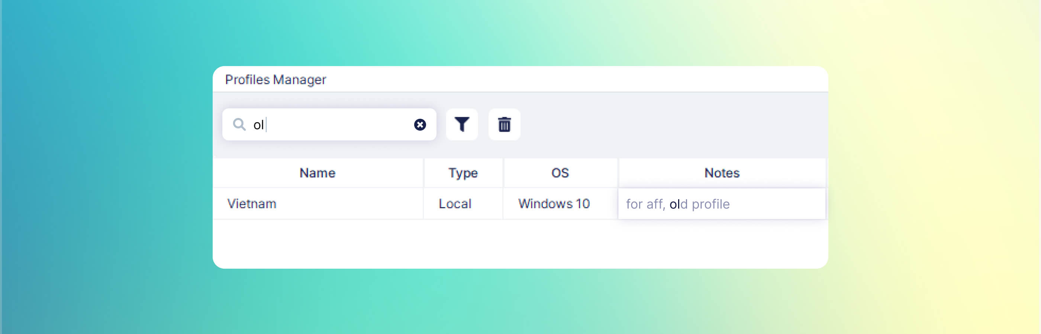This screenshot has height=334, width=1041.
Task: Click the Local type cell
Action: tap(455, 204)
